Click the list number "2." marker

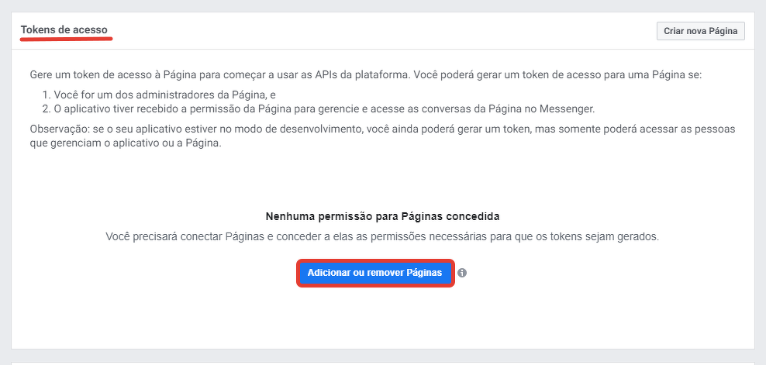tap(47, 108)
